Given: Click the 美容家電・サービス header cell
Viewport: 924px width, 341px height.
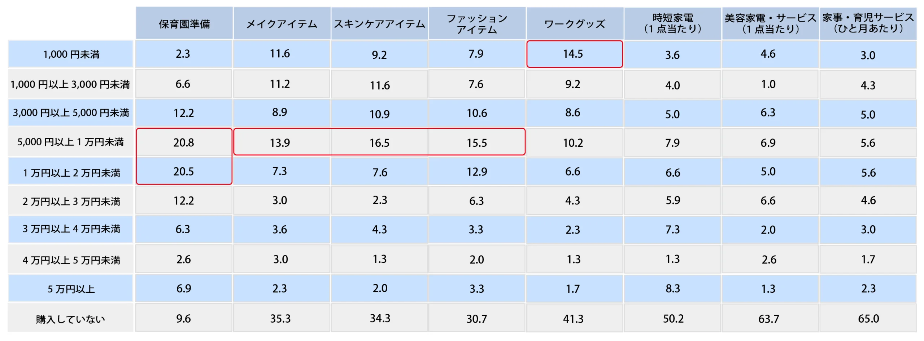Looking at the screenshot, I should point(770,23).
